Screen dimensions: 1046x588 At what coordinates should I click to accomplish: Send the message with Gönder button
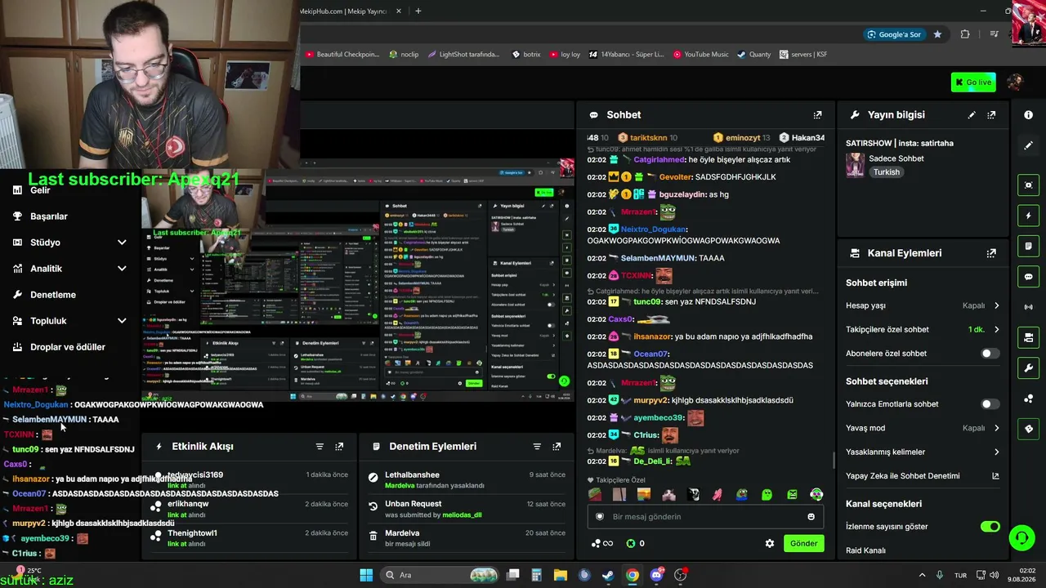803,543
